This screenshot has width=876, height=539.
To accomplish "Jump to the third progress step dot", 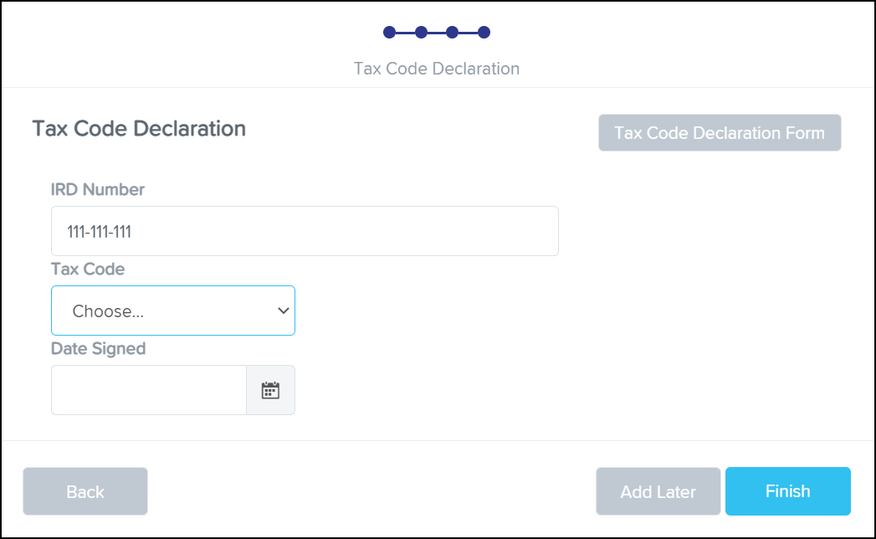I will (x=452, y=33).
